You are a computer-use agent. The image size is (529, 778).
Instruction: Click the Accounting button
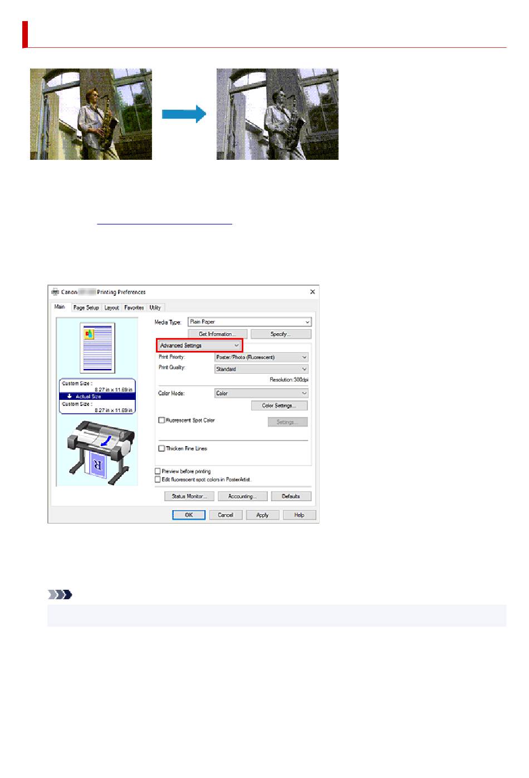[x=242, y=496]
